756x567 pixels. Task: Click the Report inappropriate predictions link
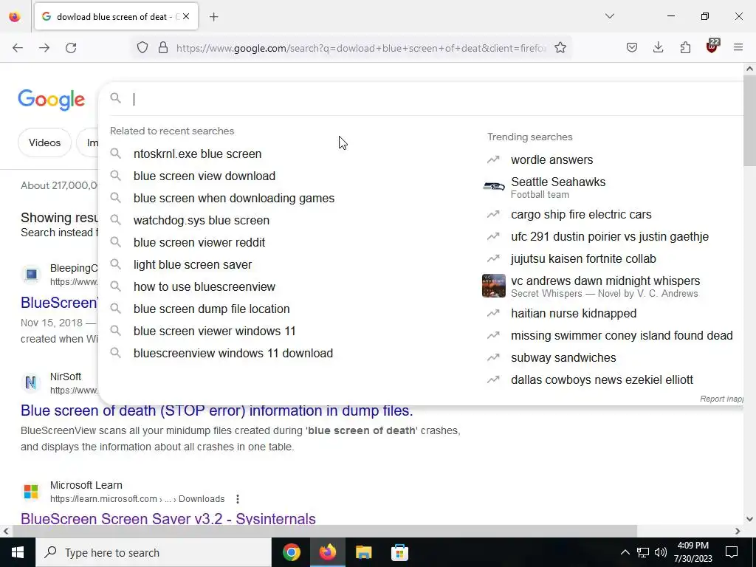pyautogui.click(x=721, y=399)
